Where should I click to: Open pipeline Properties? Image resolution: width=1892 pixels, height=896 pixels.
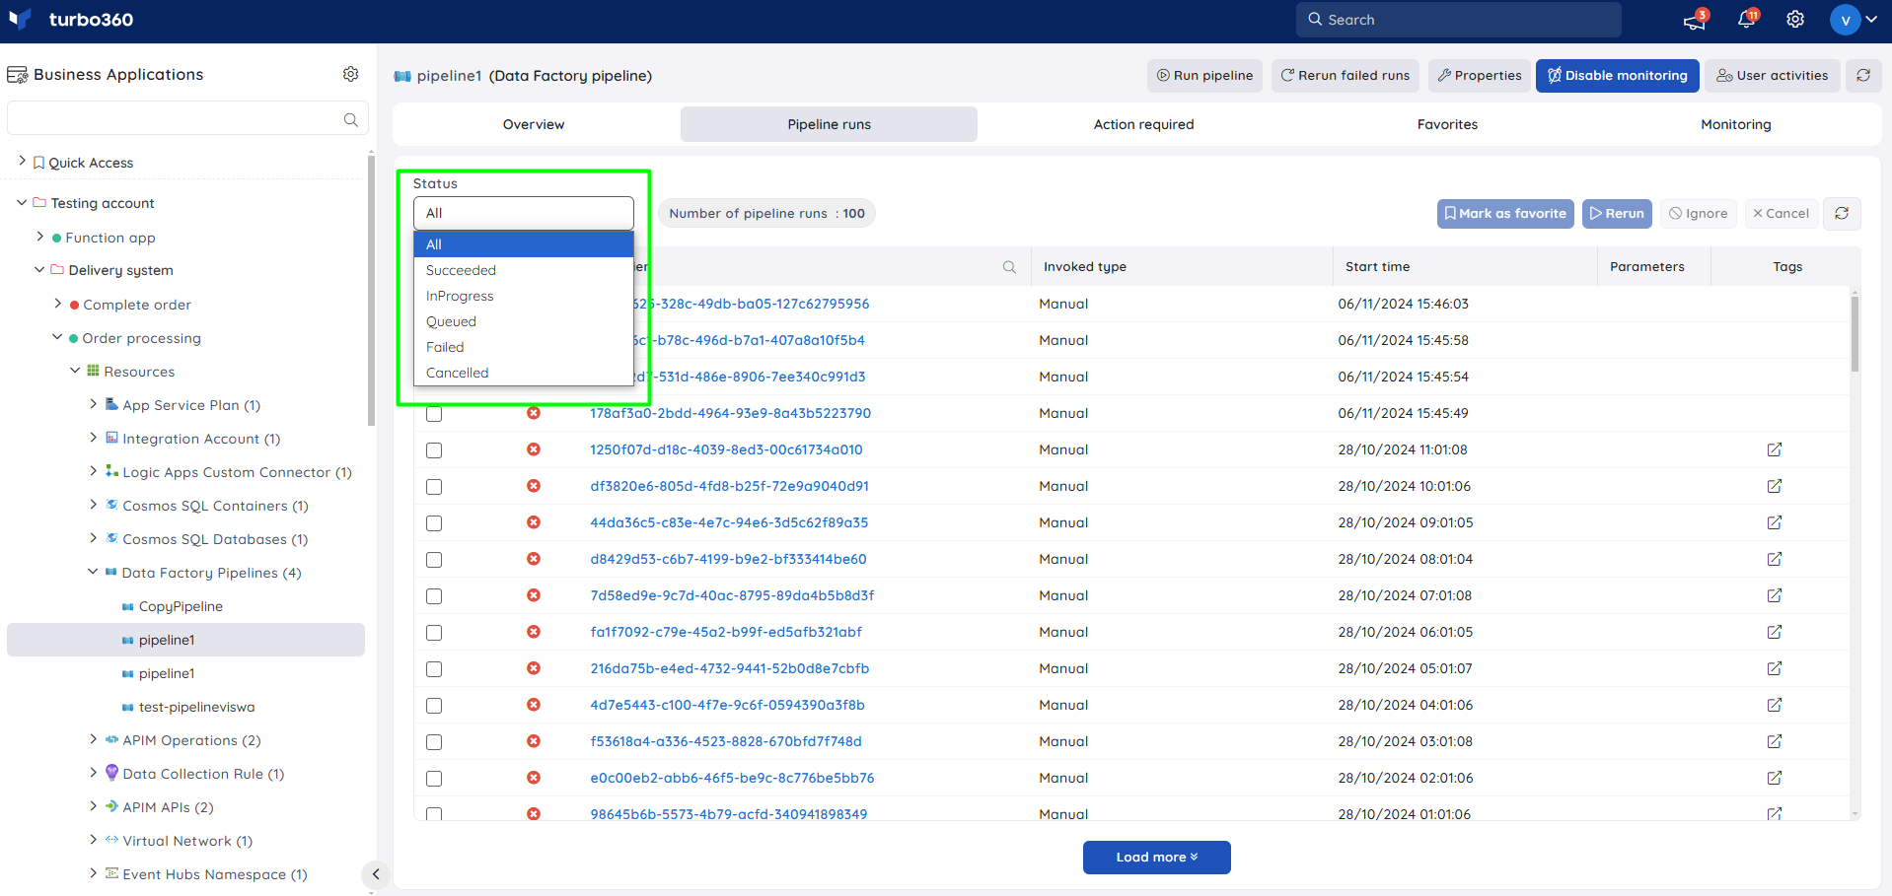pos(1479,75)
